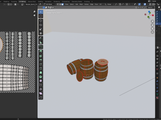Open the scene browse dropdown icon
The height and width of the screenshot is (120, 161).
pos(150,1)
